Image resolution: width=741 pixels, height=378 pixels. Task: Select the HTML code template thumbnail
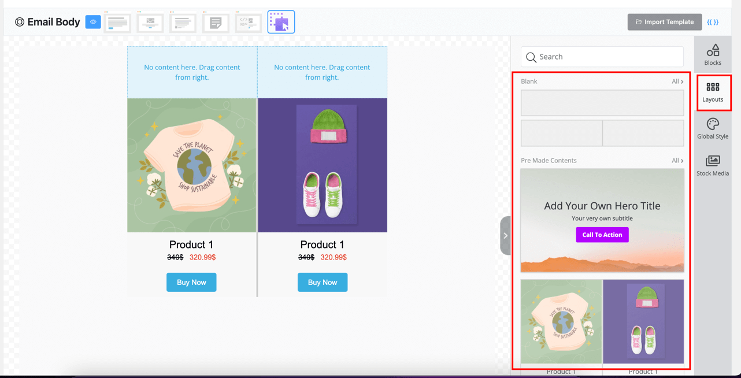coord(249,23)
